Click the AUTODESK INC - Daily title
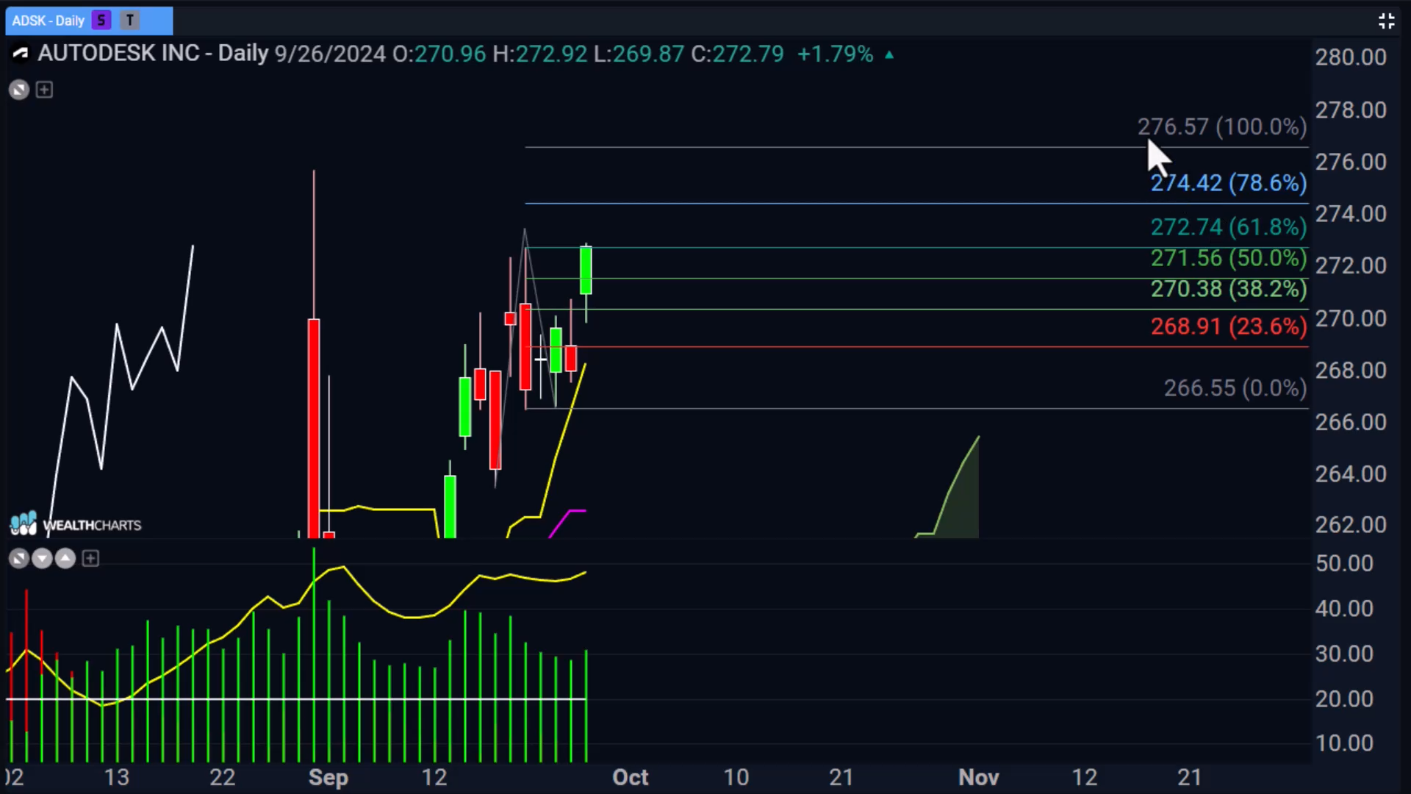The width and height of the screenshot is (1411, 794). point(153,54)
